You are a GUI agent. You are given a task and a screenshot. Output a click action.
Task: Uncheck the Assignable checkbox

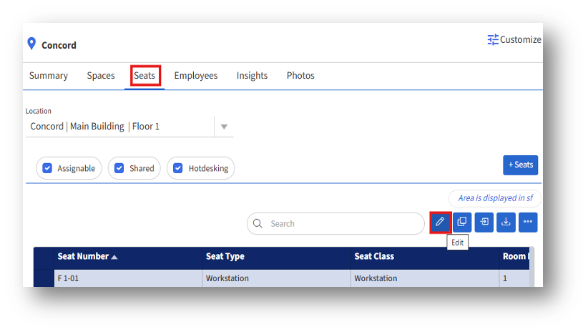click(48, 168)
